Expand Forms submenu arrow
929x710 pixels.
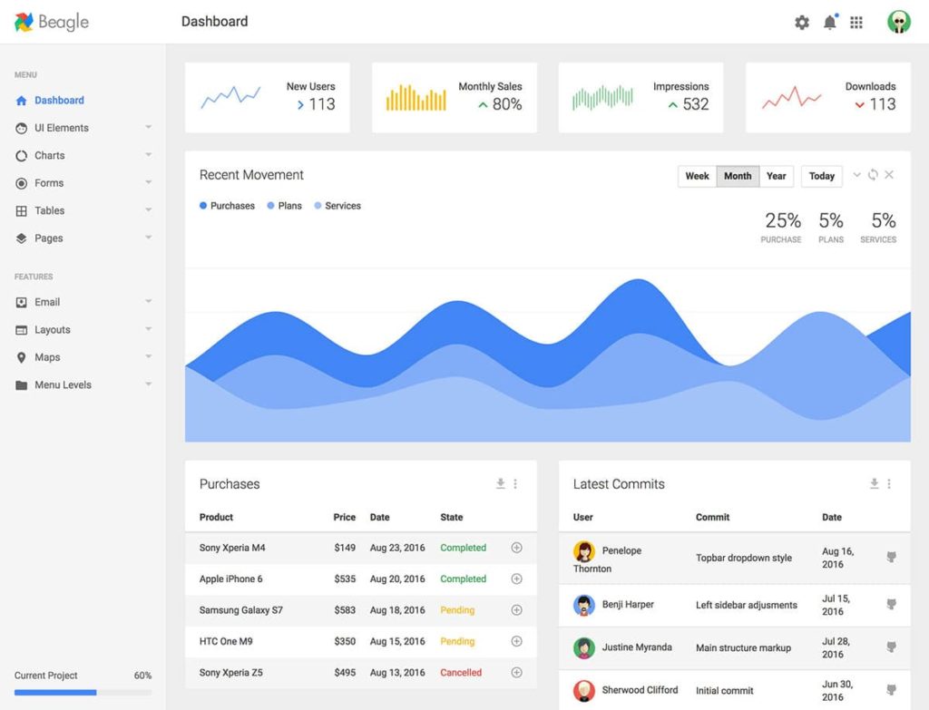[149, 181]
